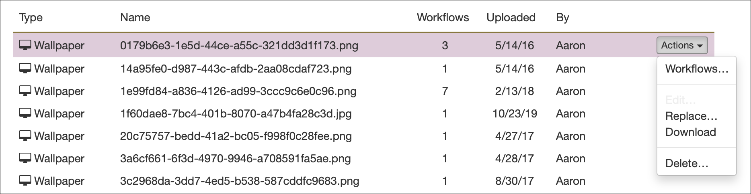Choose Workflows… from the Actions menu
751x194 pixels.
697,69
